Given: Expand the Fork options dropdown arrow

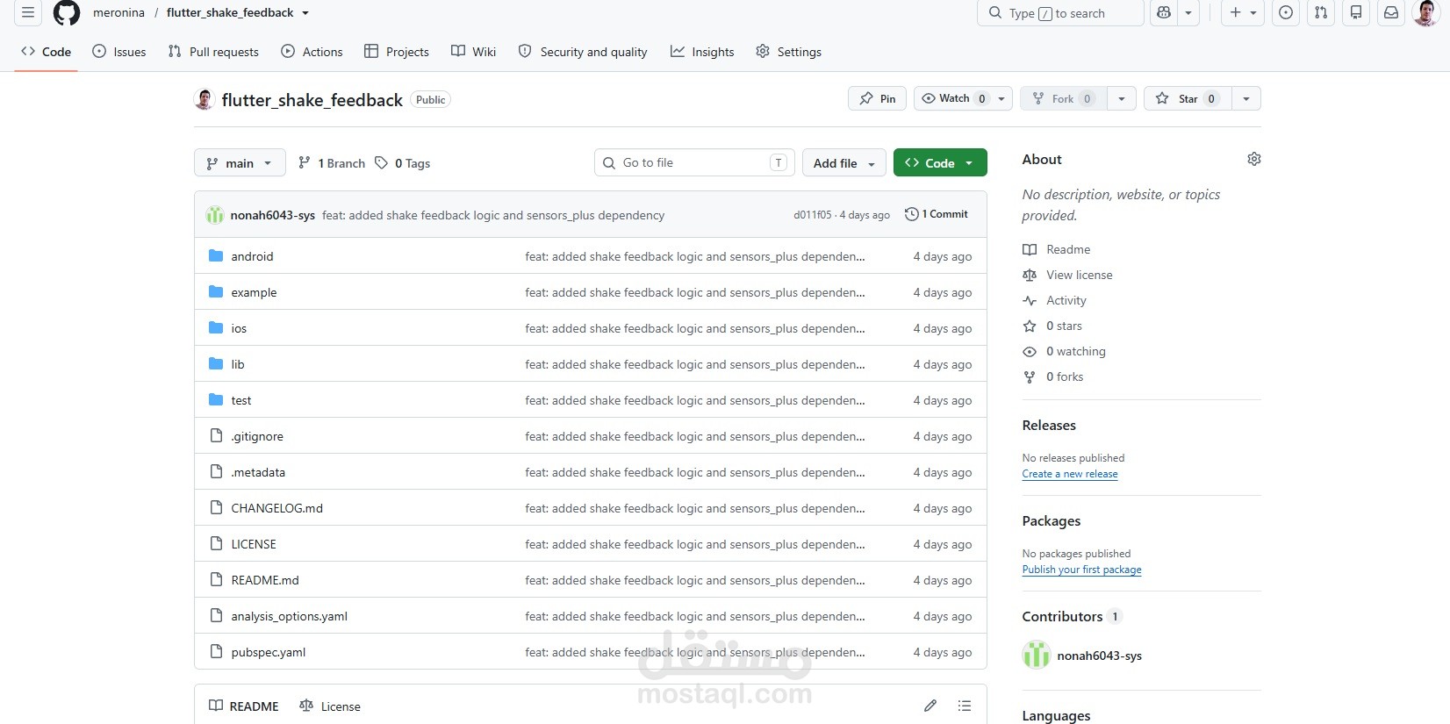Looking at the screenshot, I should click(x=1122, y=98).
